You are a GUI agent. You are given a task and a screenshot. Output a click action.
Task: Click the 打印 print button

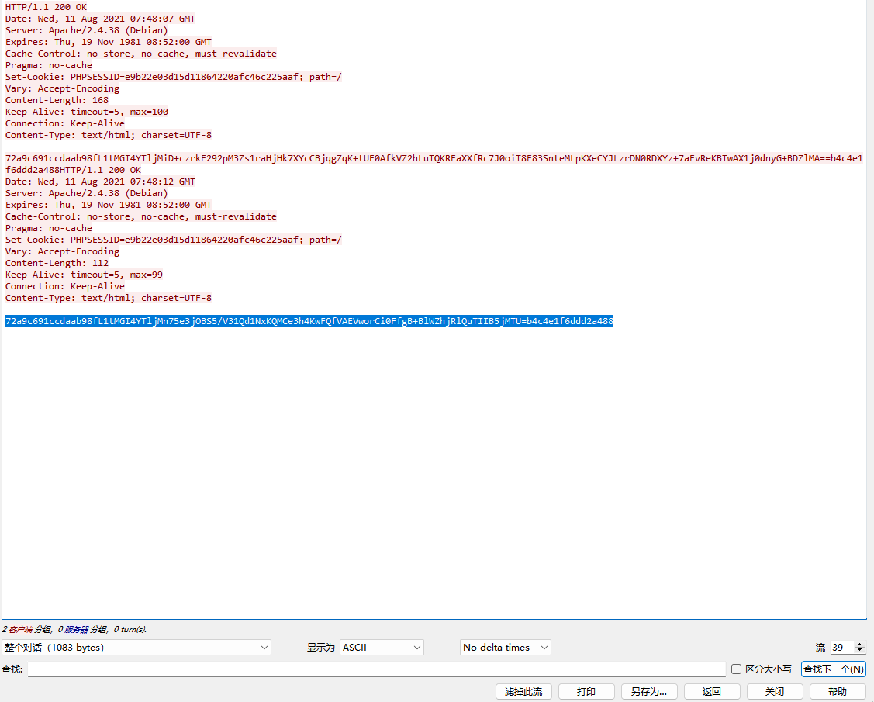pos(586,691)
